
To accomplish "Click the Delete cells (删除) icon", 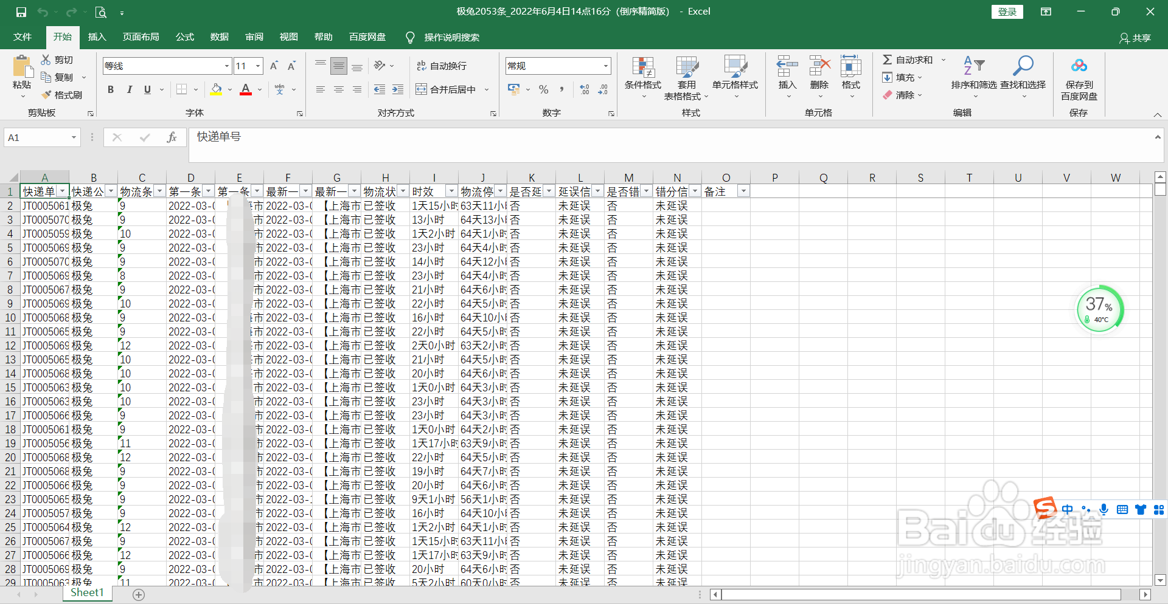I will tap(819, 66).
